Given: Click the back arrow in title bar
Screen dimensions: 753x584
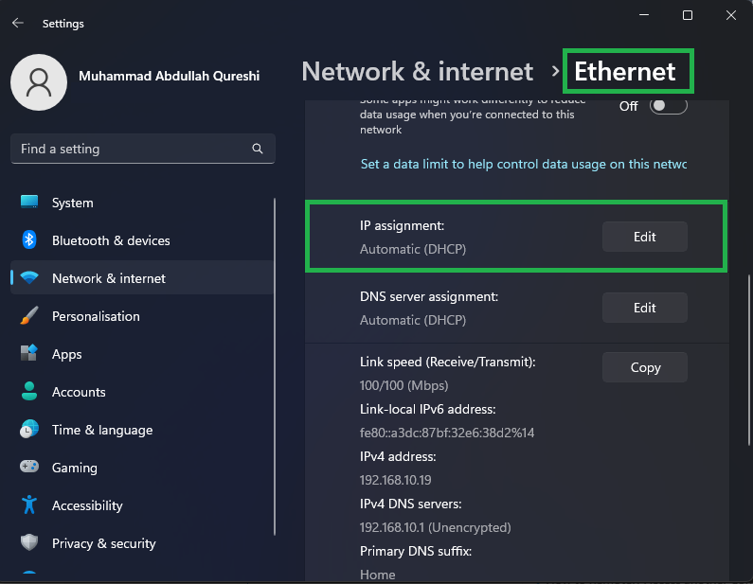Looking at the screenshot, I should pos(18,23).
